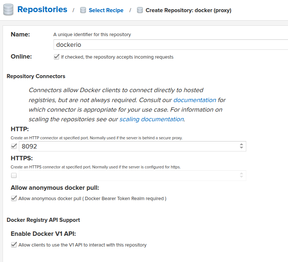Click the Select Recipe breadcrumb icon
The width and height of the screenshot is (288, 262).
(x=83, y=10)
